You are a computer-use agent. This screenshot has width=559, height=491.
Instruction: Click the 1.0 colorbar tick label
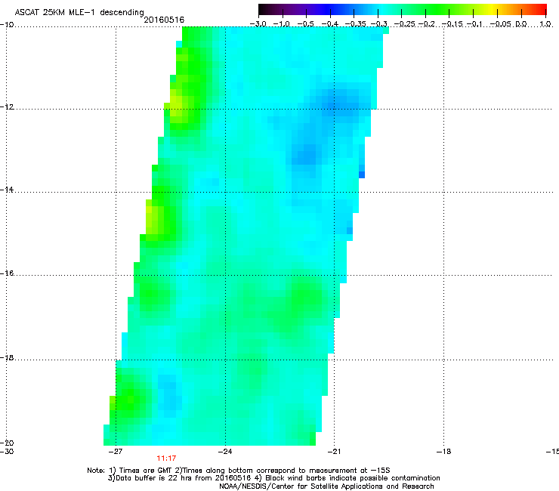tap(545, 24)
